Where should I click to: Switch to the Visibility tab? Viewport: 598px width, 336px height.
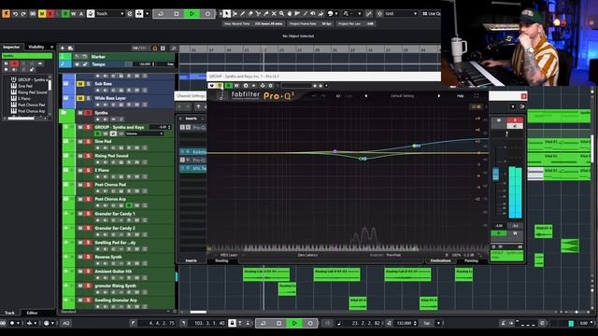click(x=36, y=47)
